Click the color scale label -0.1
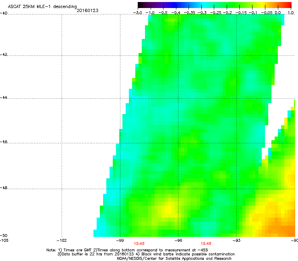This screenshot has width=298, height=261. pos(253,13)
